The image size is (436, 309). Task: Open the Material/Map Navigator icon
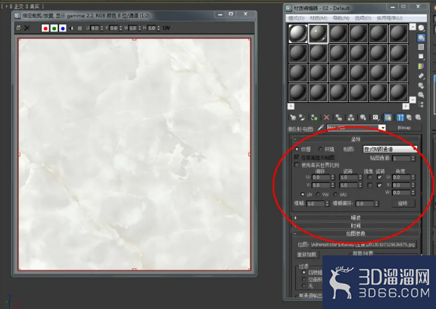pos(422,104)
